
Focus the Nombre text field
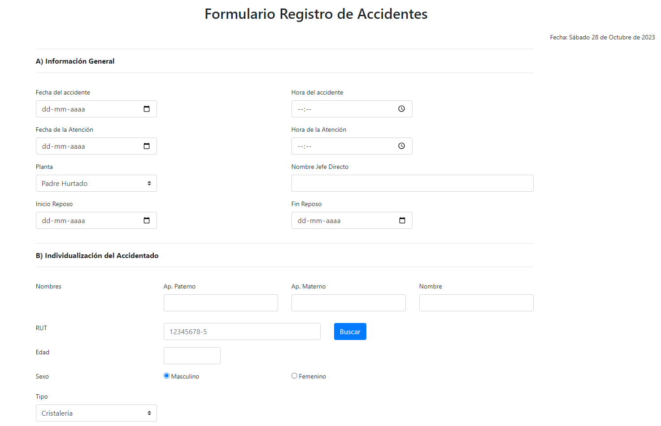coord(476,303)
